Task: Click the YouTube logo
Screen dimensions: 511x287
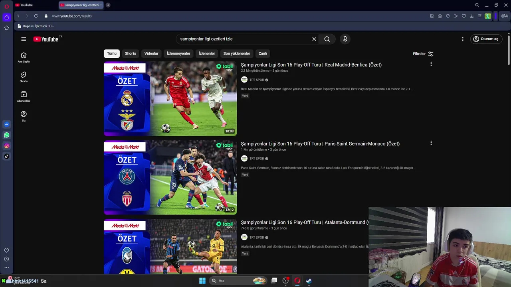Action: click(46, 39)
